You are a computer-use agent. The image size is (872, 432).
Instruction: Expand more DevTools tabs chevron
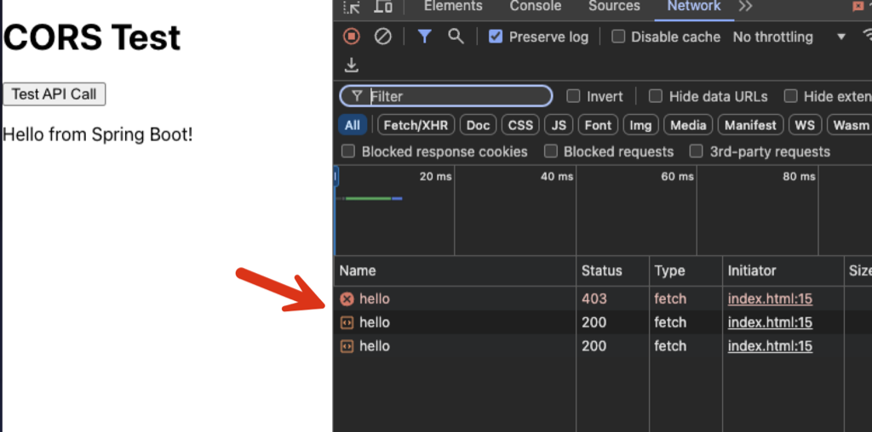745,7
